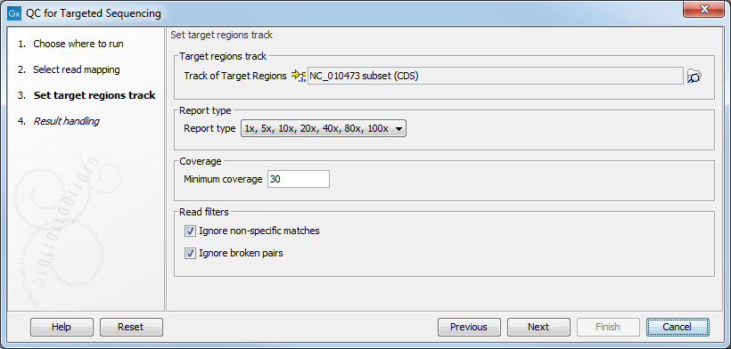
Task: Cancel the wizard dialog
Action: click(x=678, y=327)
